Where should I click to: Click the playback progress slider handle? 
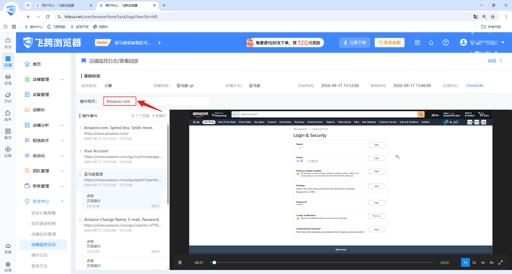[x=214, y=263]
